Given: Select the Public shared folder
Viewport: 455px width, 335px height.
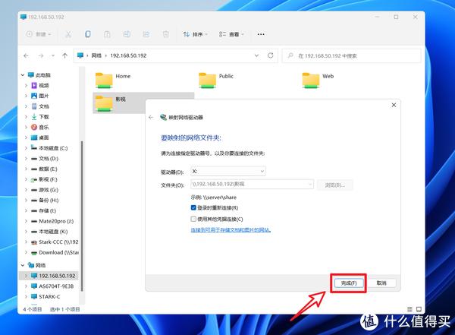Looking at the screenshot, I should pos(216,80).
